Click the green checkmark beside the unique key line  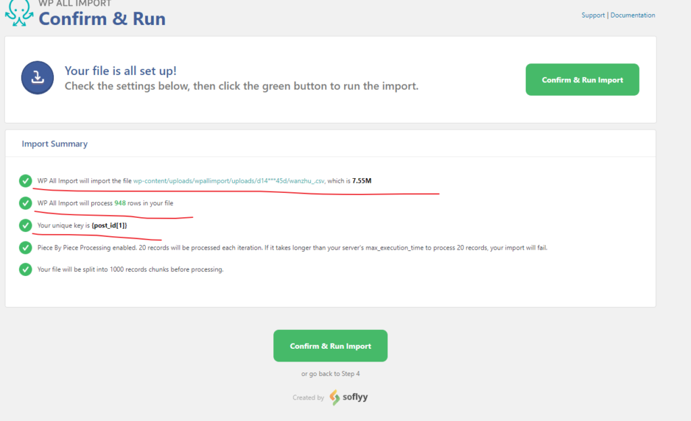click(x=26, y=225)
